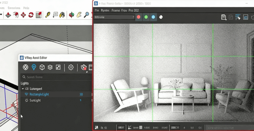
Task: Open the geometry cube tab in Asset Editor
Action: click(42, 67)
